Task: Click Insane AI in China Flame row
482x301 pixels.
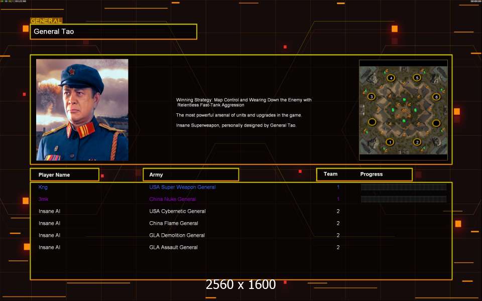Action: pyautogui.click(x=50, y=223)
